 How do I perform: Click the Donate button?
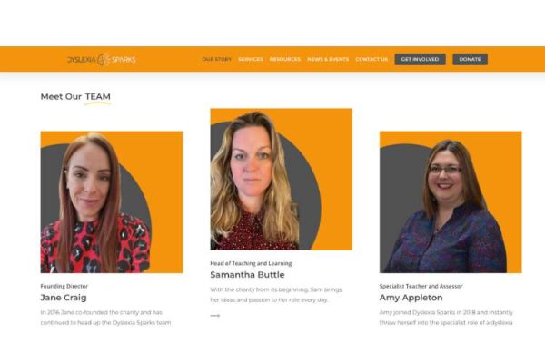tap(470, 59)
